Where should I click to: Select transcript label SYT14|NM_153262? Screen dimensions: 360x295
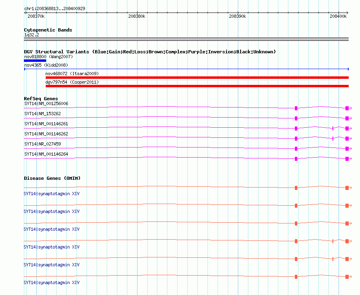click(42, 114)
